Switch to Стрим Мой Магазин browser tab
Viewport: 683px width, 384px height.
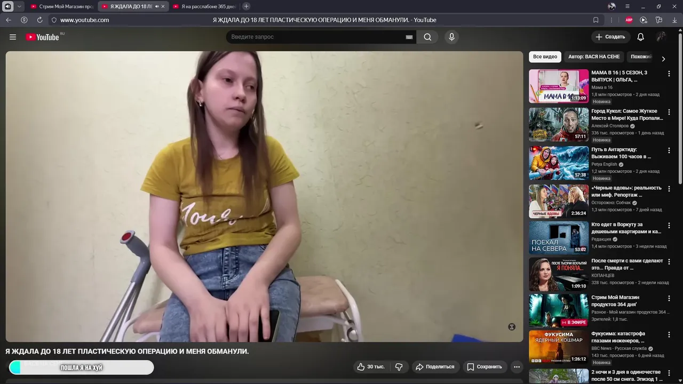click(62, 6)
